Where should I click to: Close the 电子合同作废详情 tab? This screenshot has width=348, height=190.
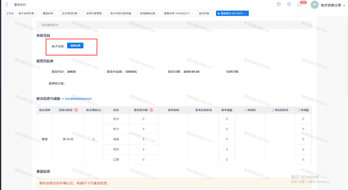133,13
